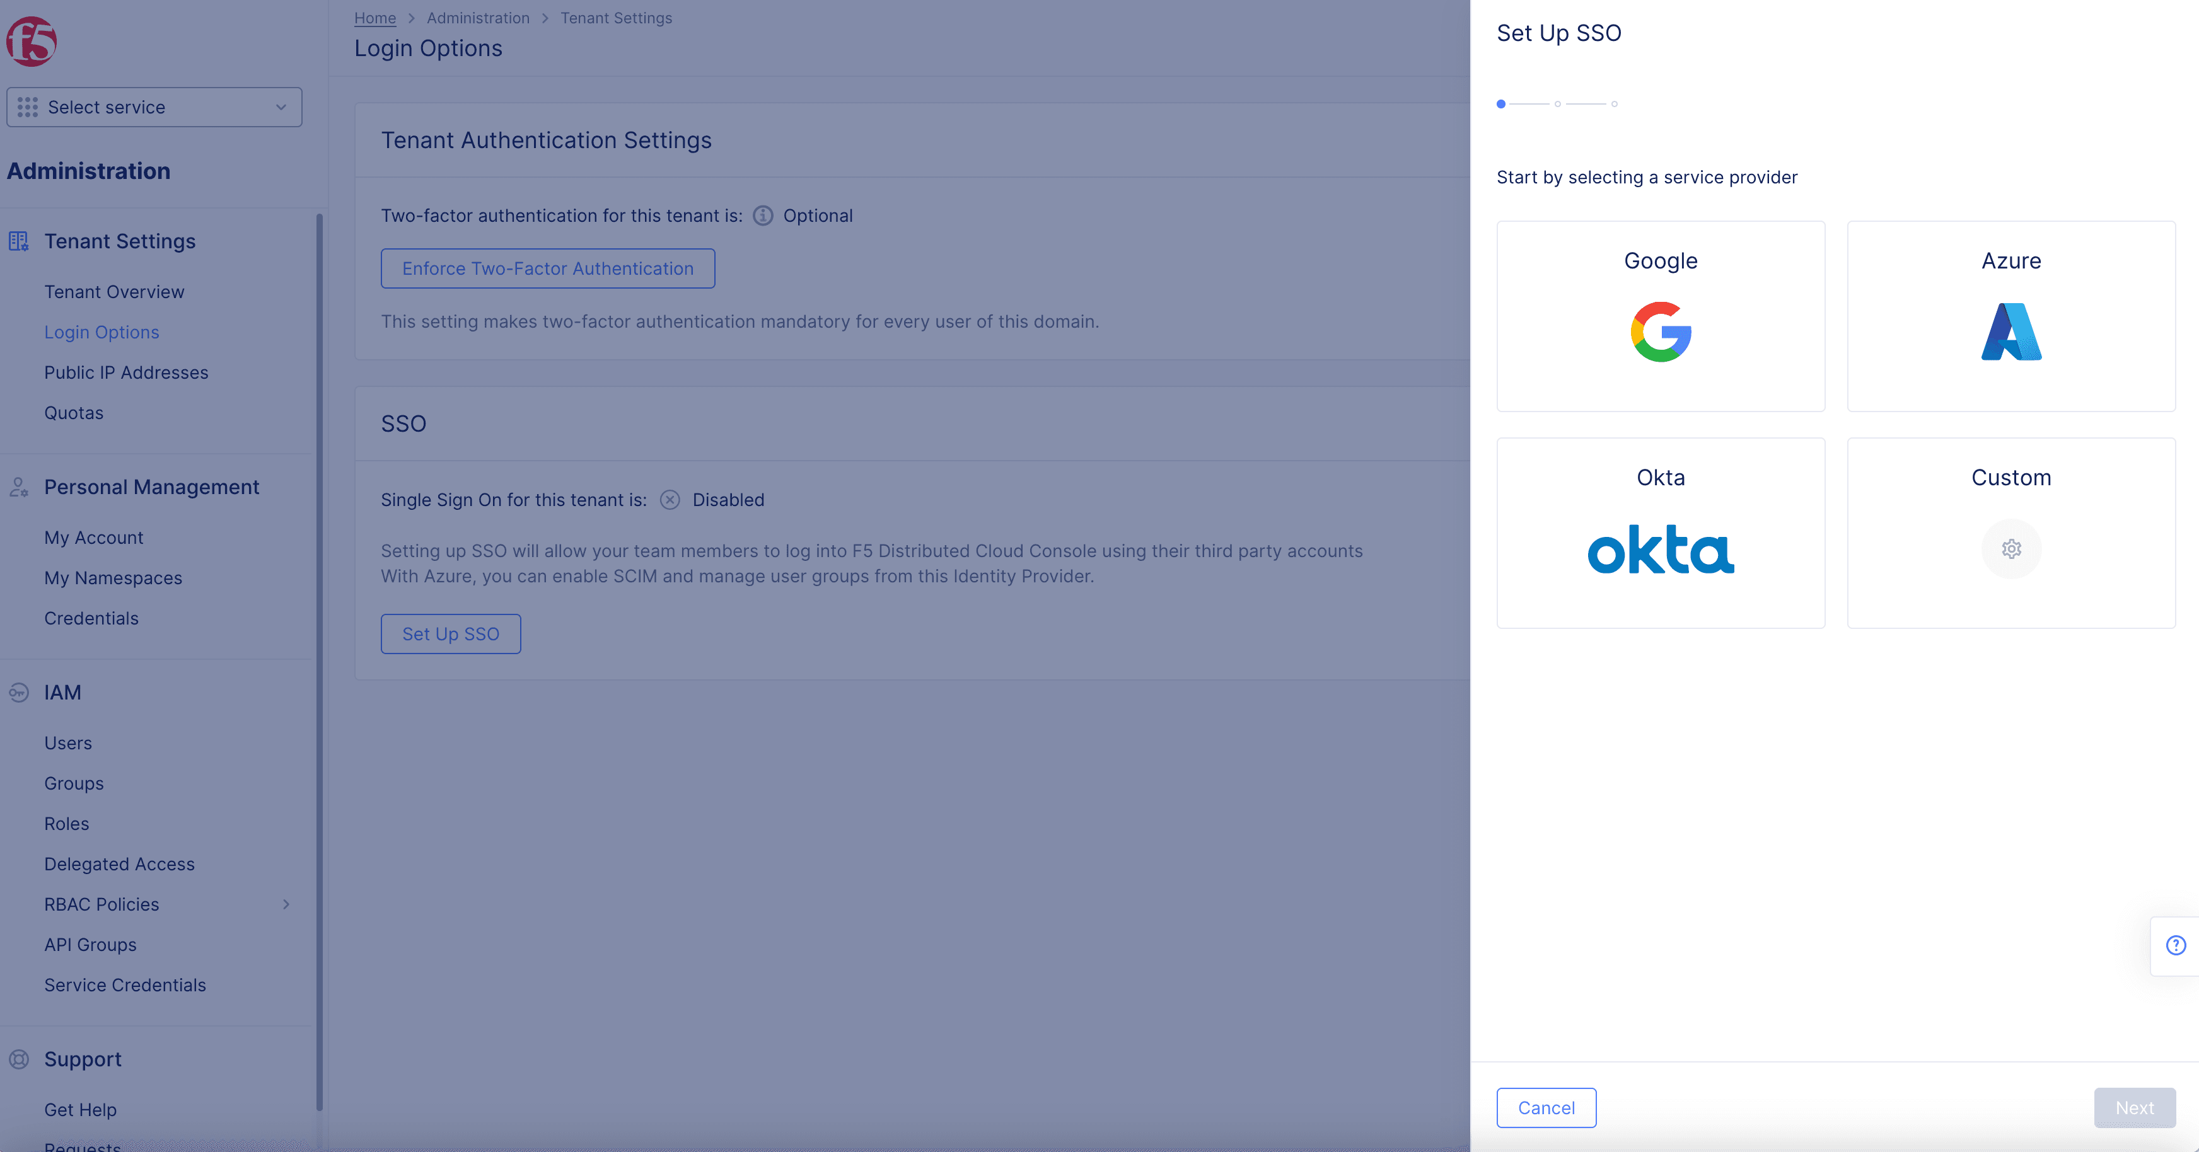The height and width of the screenshot is (1152, 2199).
Task: Open API Groups page
Action: pos(91,945)
